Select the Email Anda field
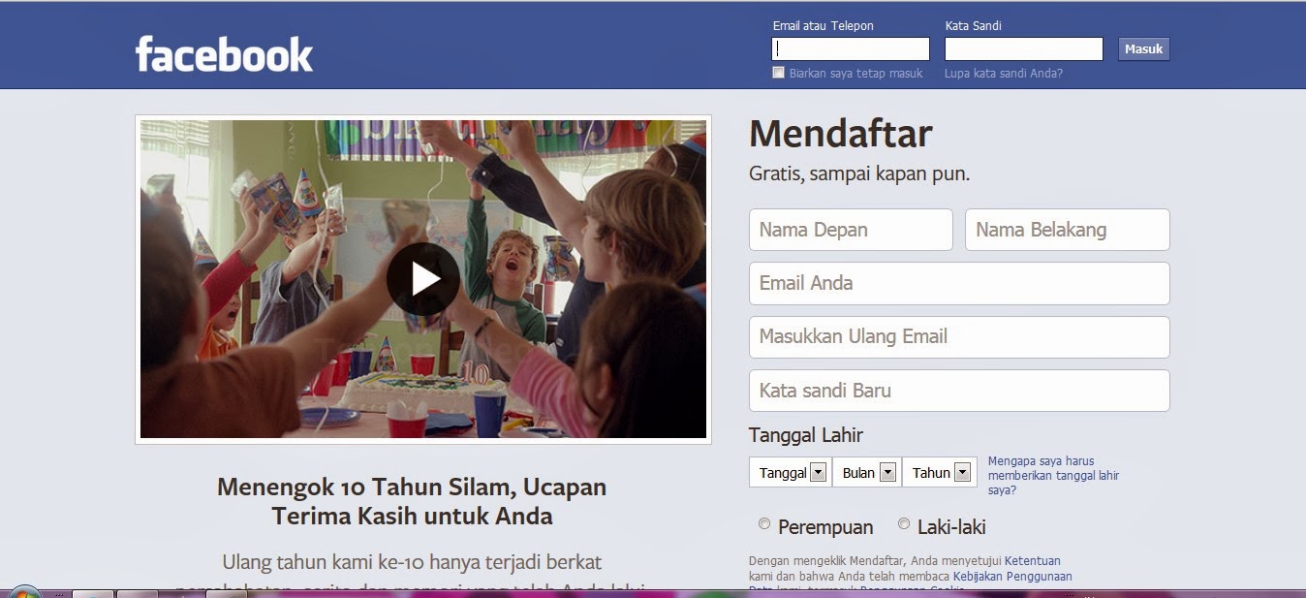This screenshot has width=1306, height=598. pyautogui.click(x=959, y=283)
